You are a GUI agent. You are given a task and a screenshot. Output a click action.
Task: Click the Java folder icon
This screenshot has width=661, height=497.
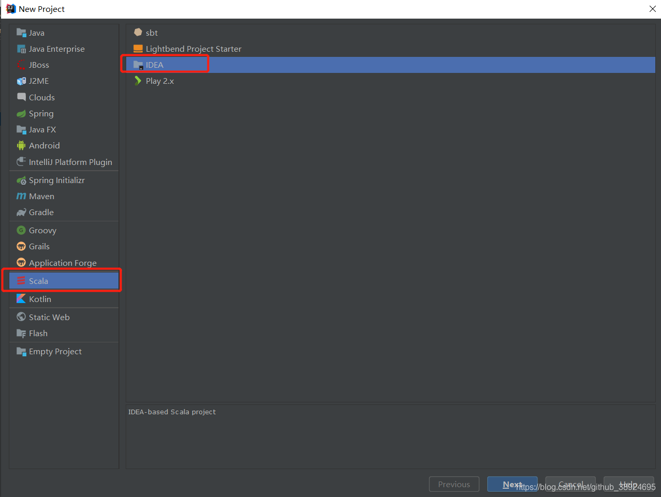tap(21, 33)
